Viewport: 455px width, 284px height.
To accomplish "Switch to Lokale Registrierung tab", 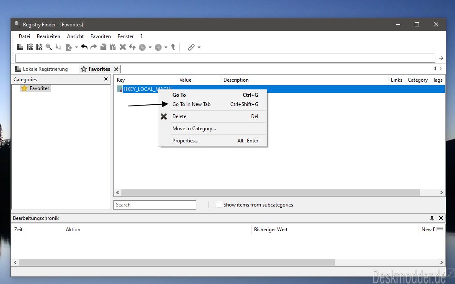I will coord(41,69).
